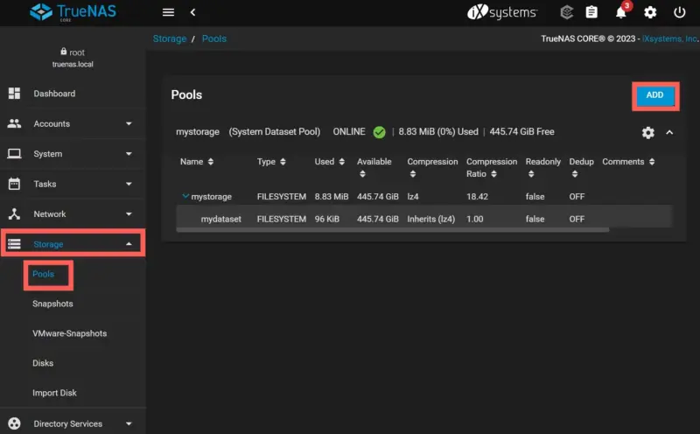The width and height of the screenshot is (700, 434).
Task: Collapse the mystorage pool panel chevron
Action: (669, 132)
